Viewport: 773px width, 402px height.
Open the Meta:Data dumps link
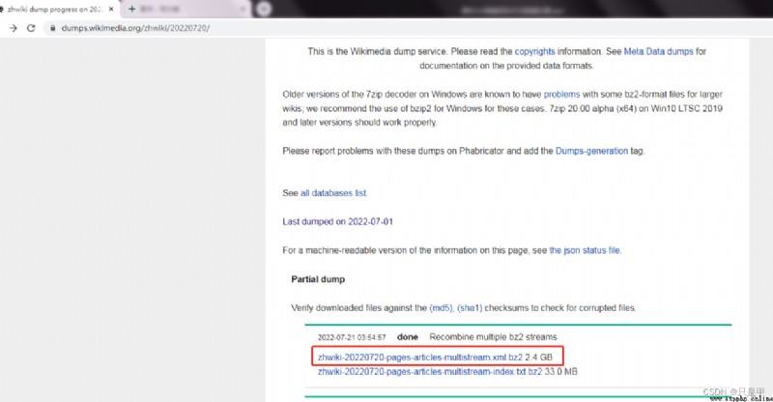658,51
